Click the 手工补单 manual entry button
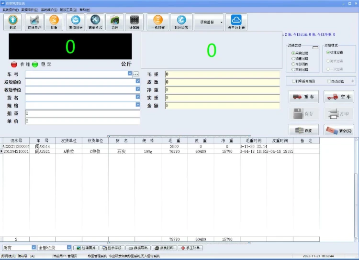 pyautogui.click(x=190, y=248)
